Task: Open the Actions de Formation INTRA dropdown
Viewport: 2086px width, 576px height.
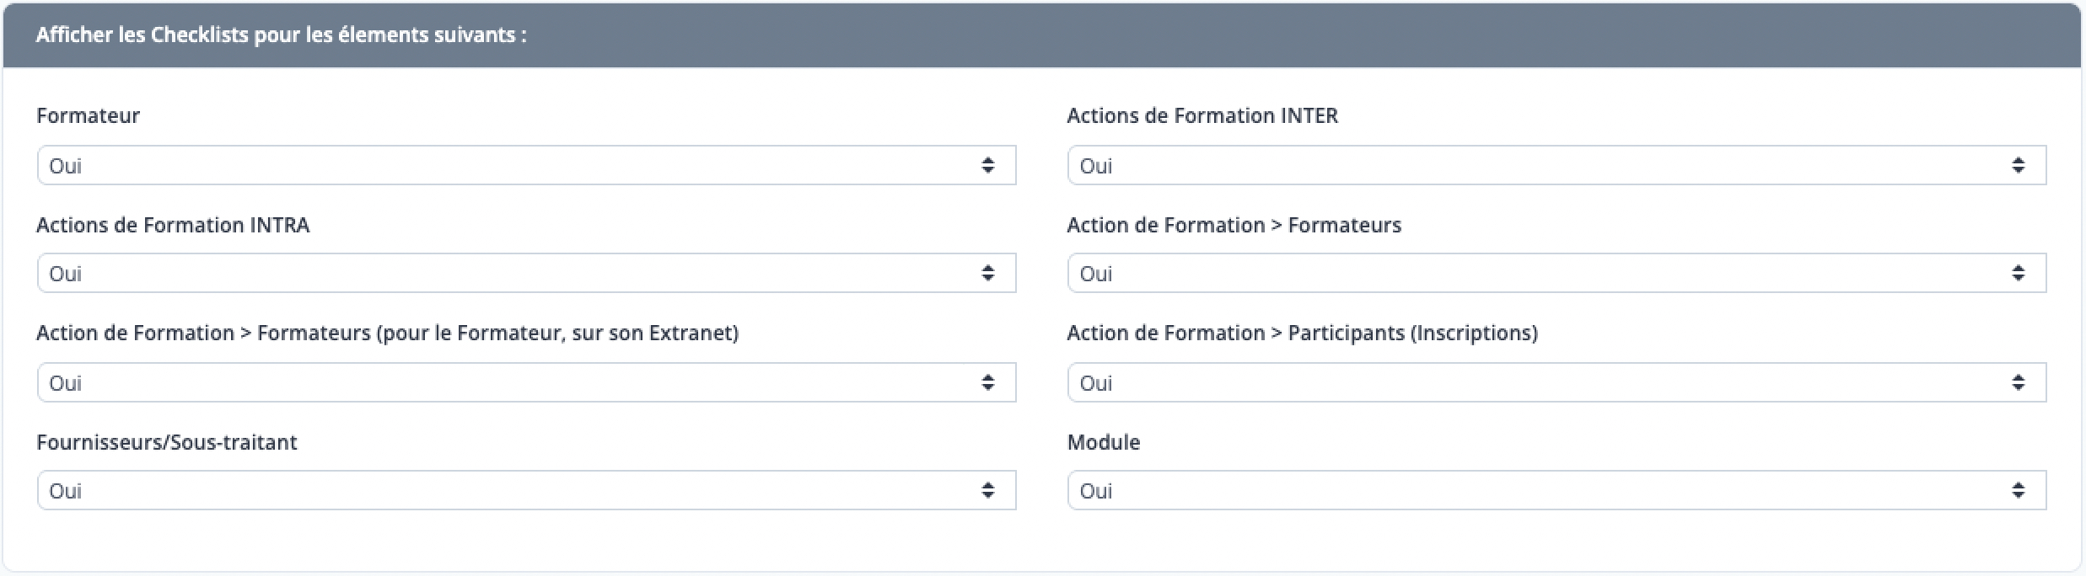Action: point(526,274)
